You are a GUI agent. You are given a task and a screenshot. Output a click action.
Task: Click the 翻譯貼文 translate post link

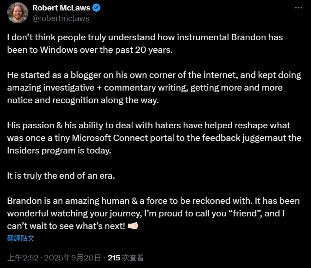pos(21,238)
